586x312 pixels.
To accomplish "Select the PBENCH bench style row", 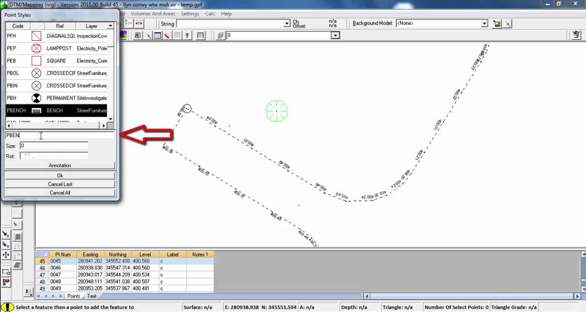I will coord(56,110).
